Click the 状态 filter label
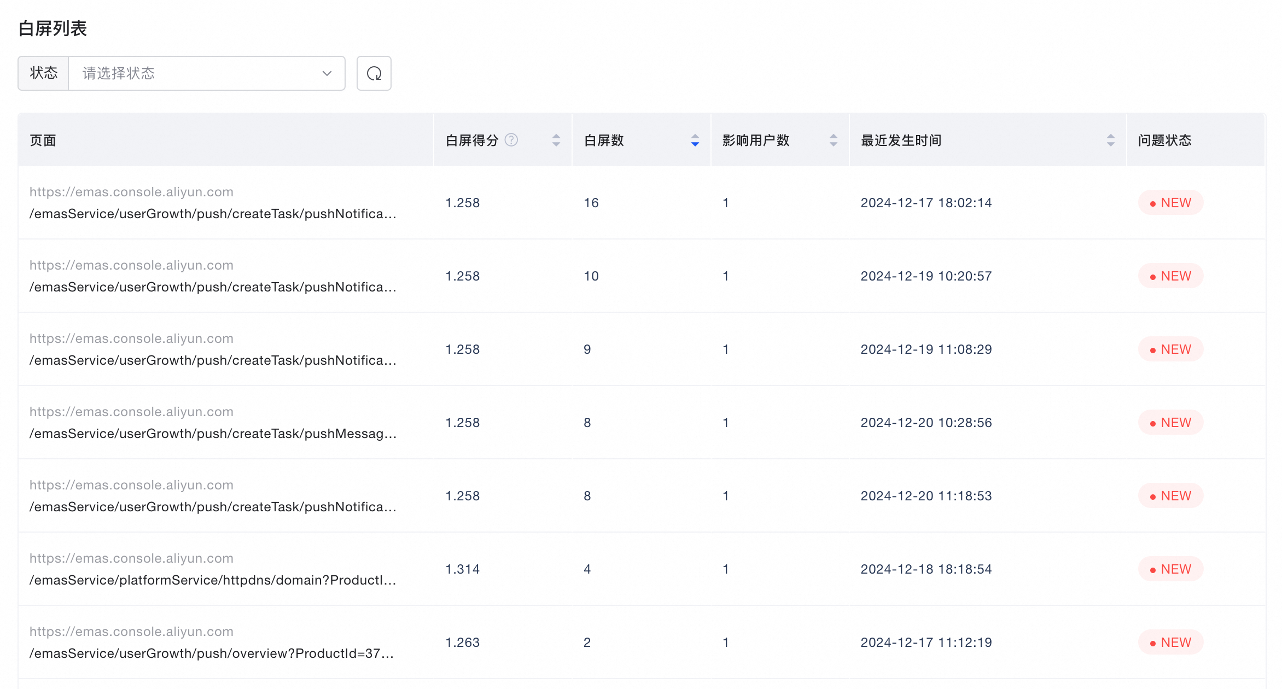This screenshot has width=1282, height=689. click(x=43, y=73)
